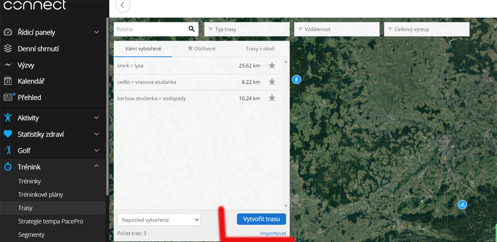Select Trasy in sidebar
This screenshot has width=497, height=242.
coord(25,208)
